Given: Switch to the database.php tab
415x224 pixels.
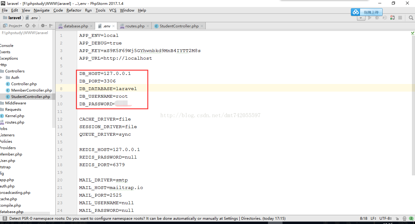Looking at the screenshot, I should pyautogui.click(x=76, y=26).
